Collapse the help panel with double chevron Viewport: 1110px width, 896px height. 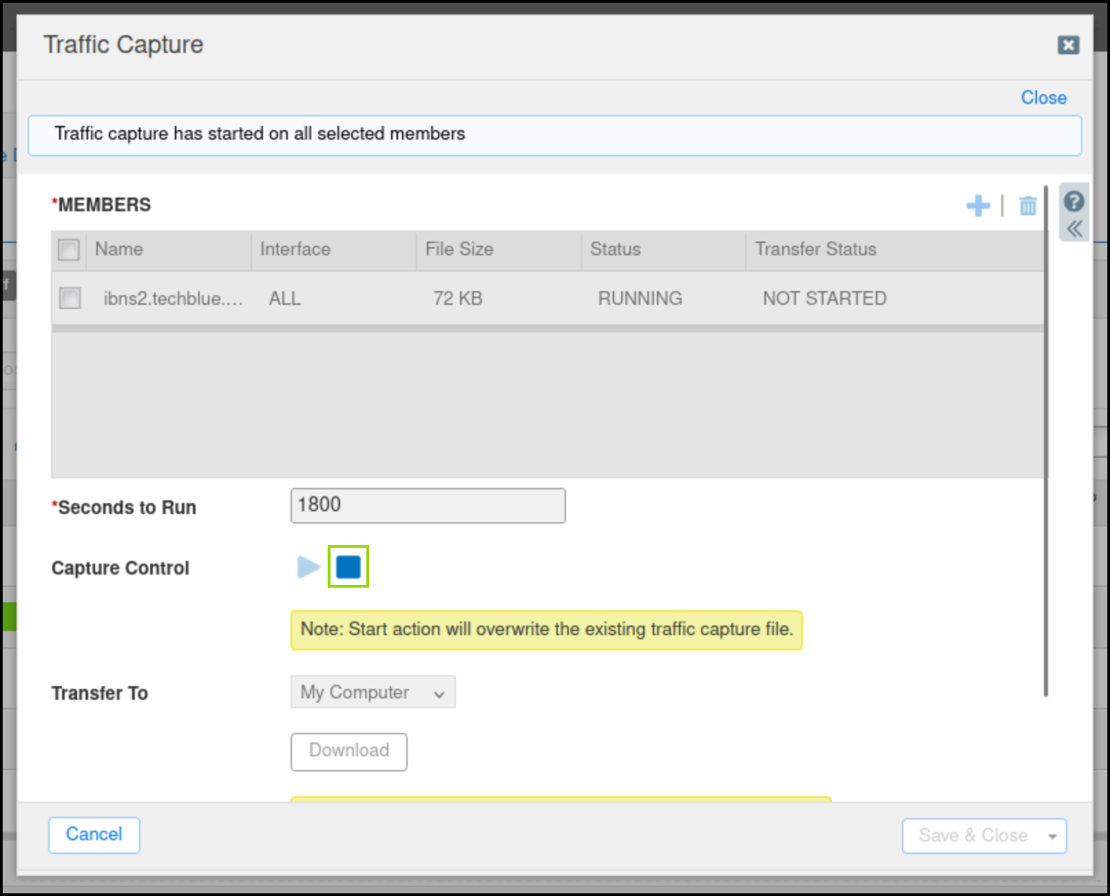1074,229
